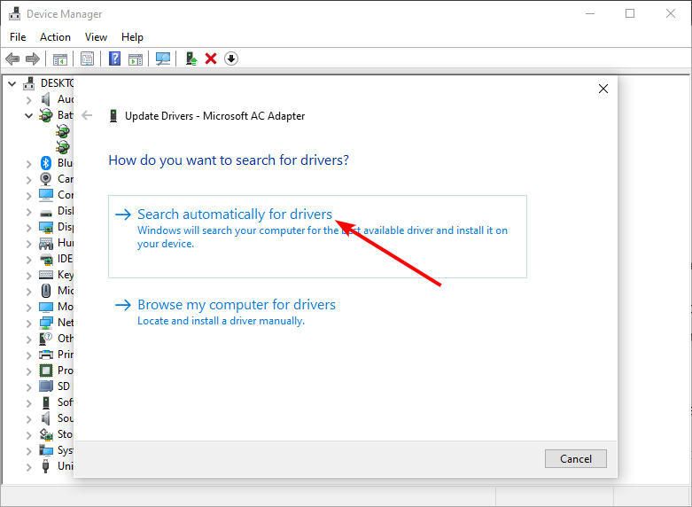This screenshot has width=692, height=507.
Task: Click the Forward arrow in Device Manager toolbar
Action: [33, 58]
